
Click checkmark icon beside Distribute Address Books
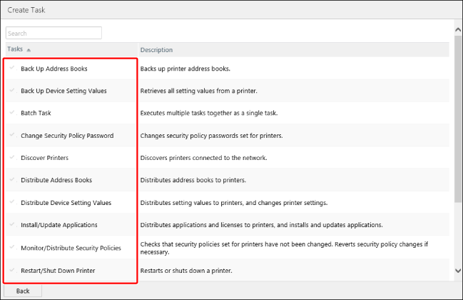click(x=12, y=179)
